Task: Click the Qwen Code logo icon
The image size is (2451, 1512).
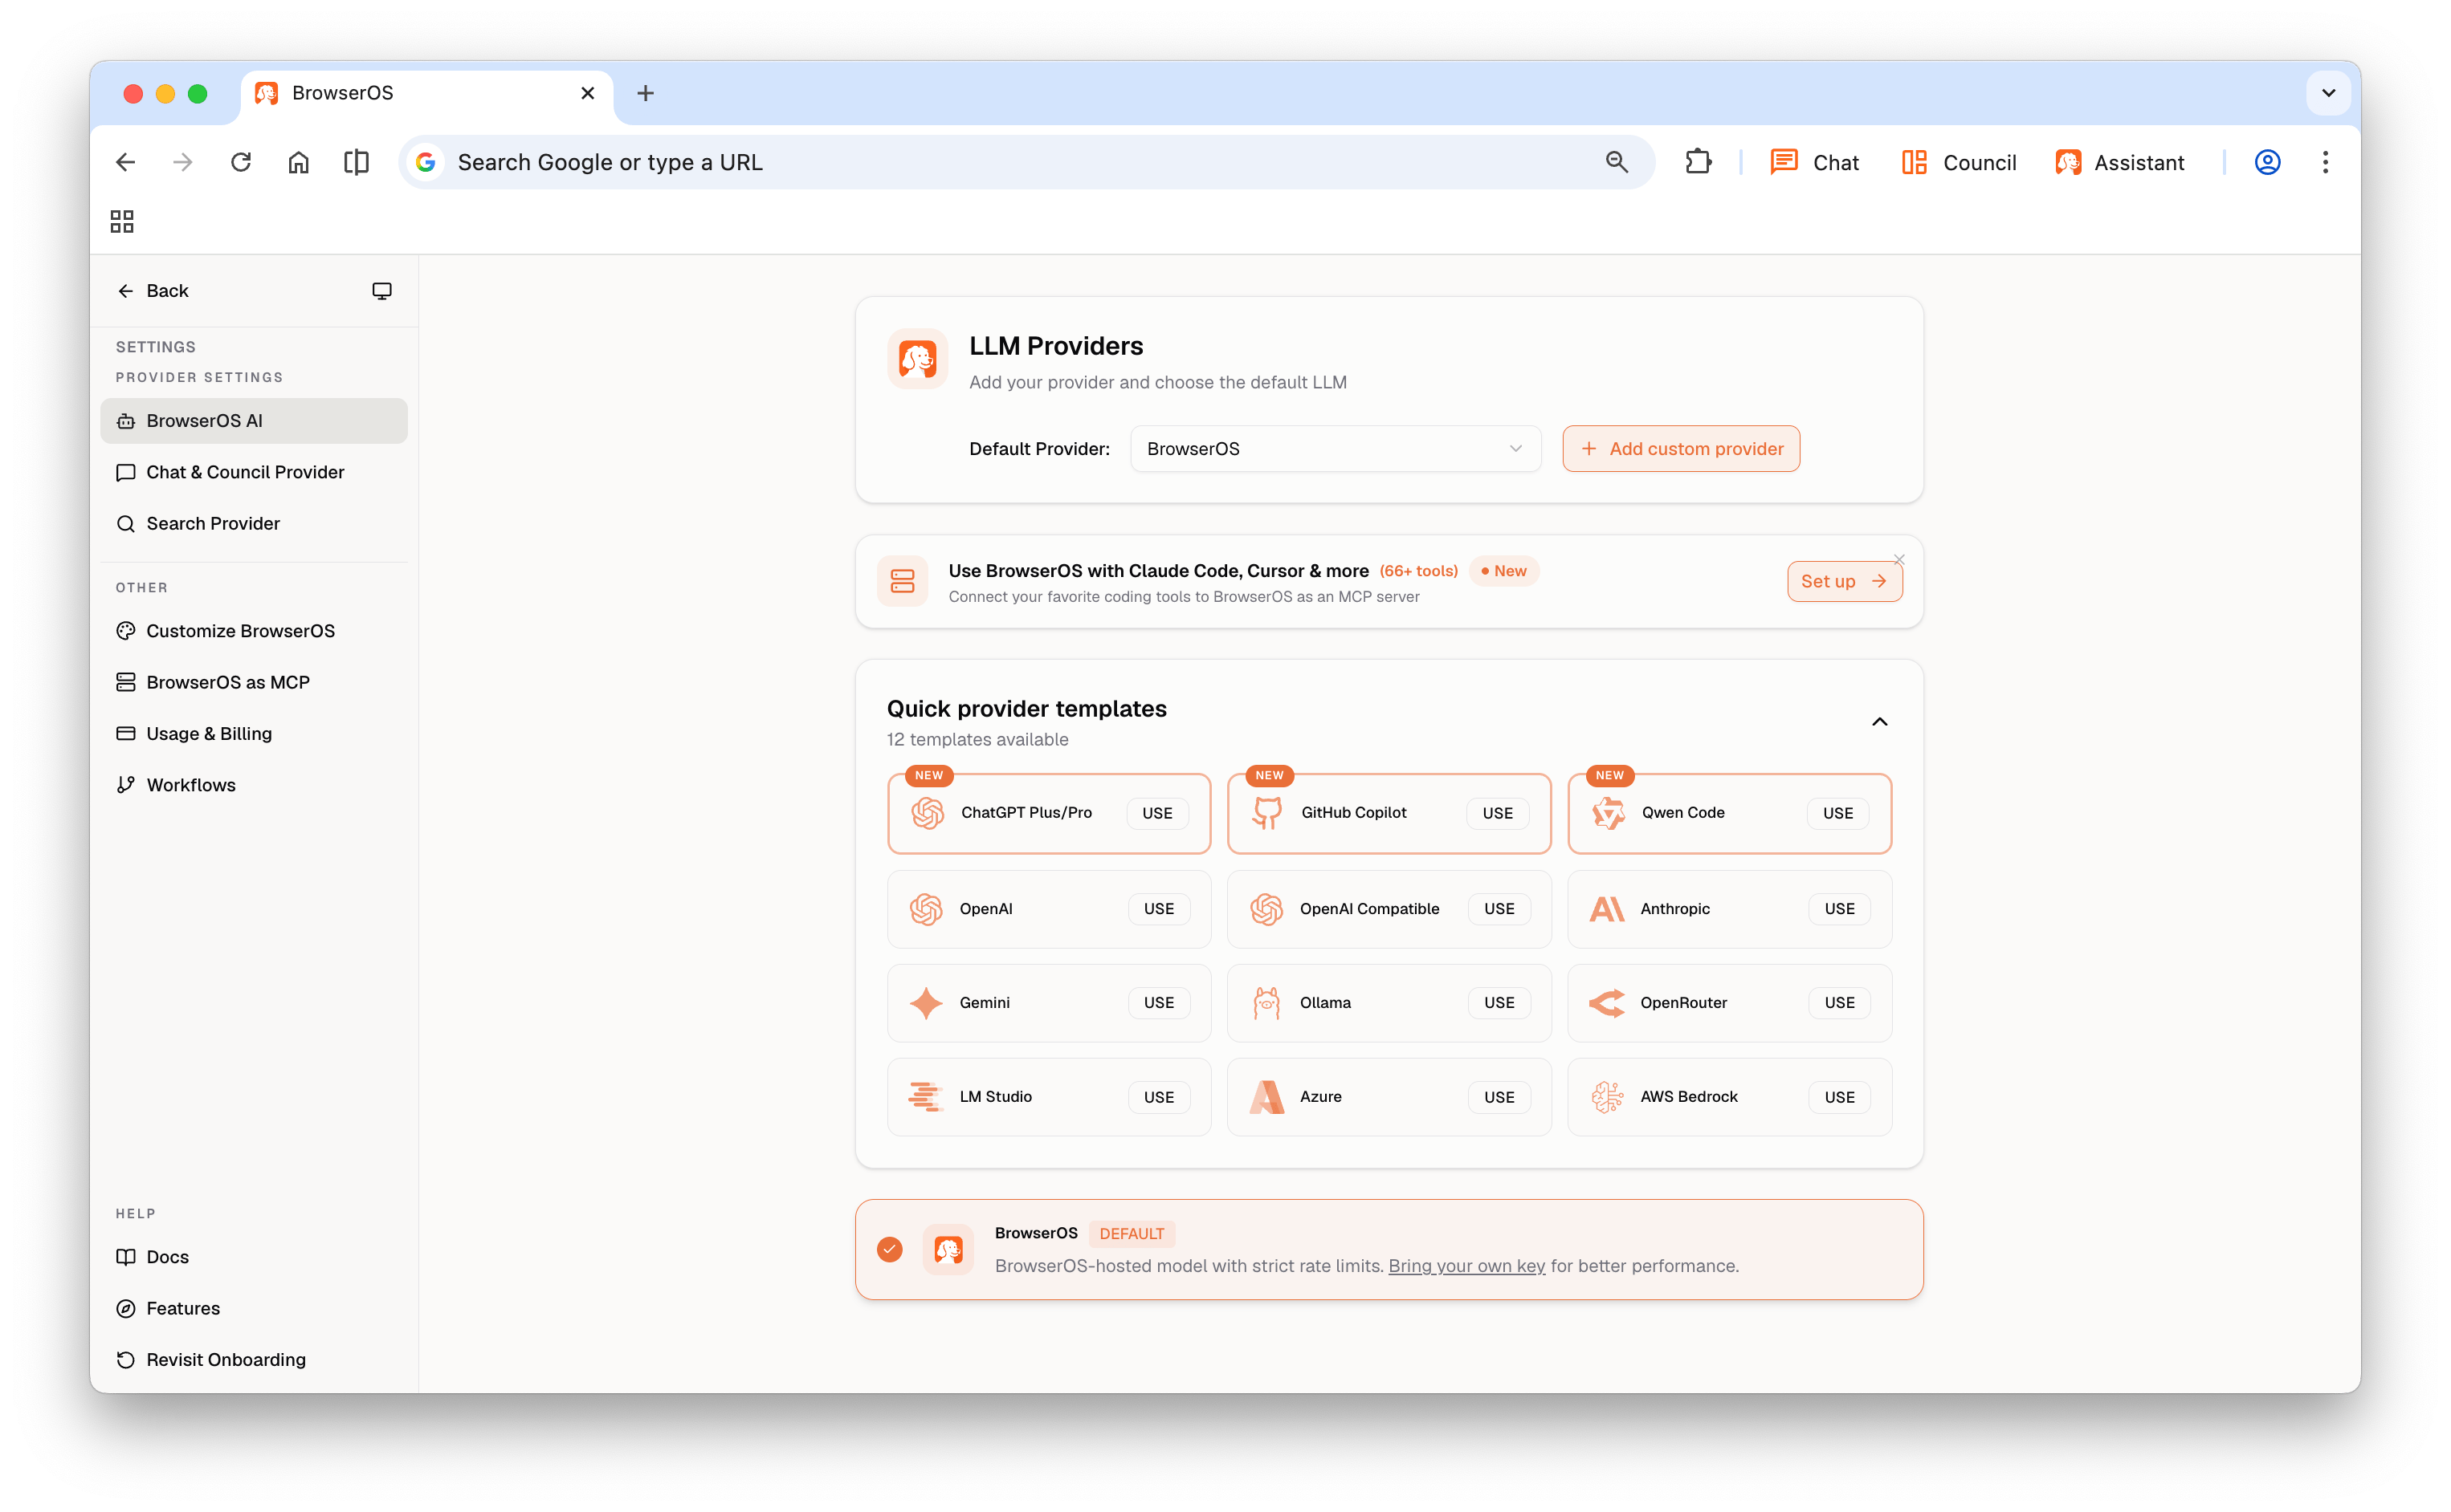Action: point(1608,813)
